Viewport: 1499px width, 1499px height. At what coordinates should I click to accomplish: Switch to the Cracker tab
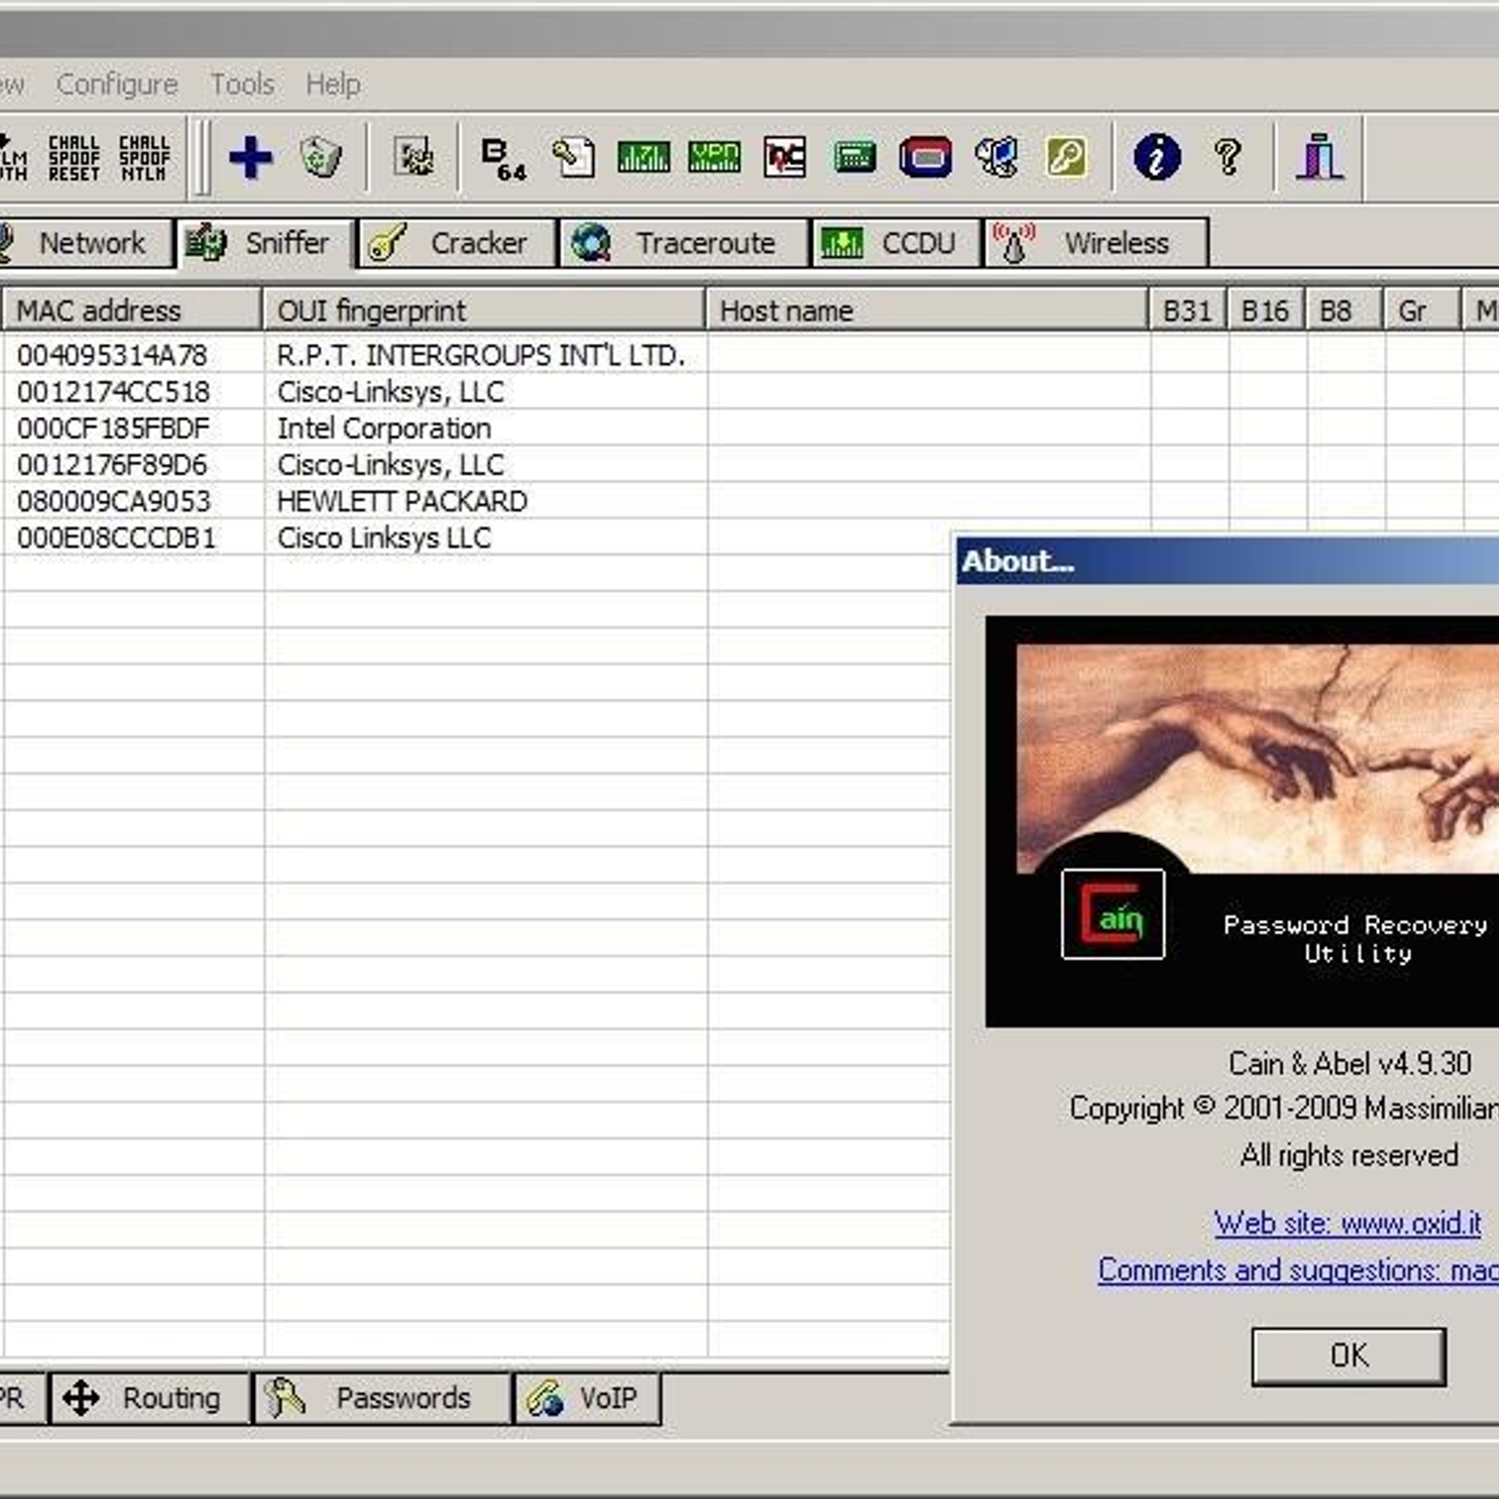coord(456,244)
